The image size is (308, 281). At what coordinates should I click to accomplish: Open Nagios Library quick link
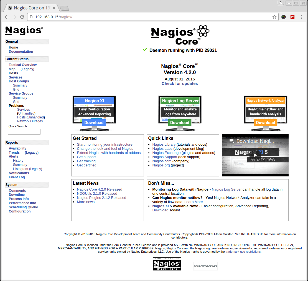click(x=164, y=145)
